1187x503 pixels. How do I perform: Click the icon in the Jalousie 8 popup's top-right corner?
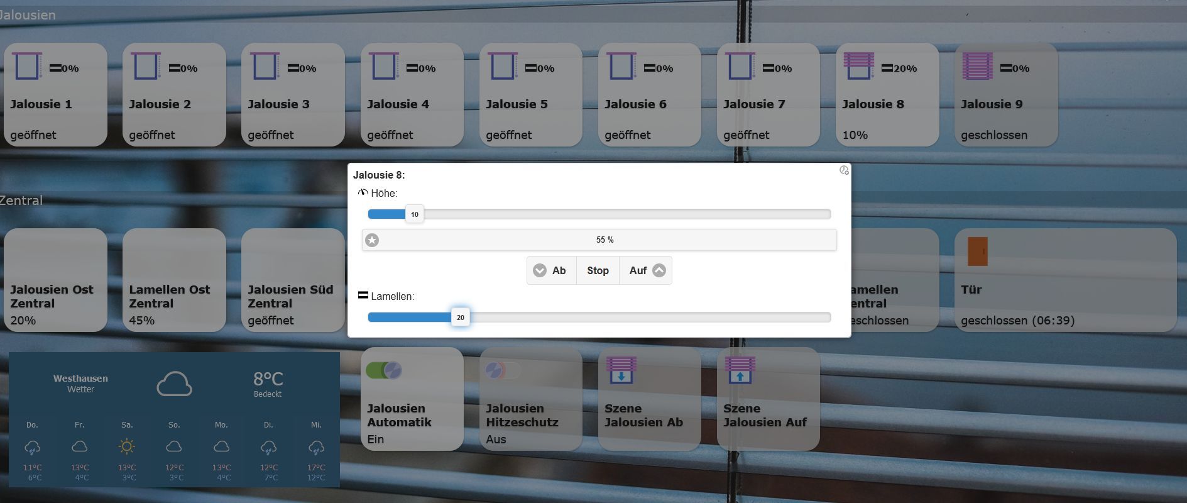(844, 170)
